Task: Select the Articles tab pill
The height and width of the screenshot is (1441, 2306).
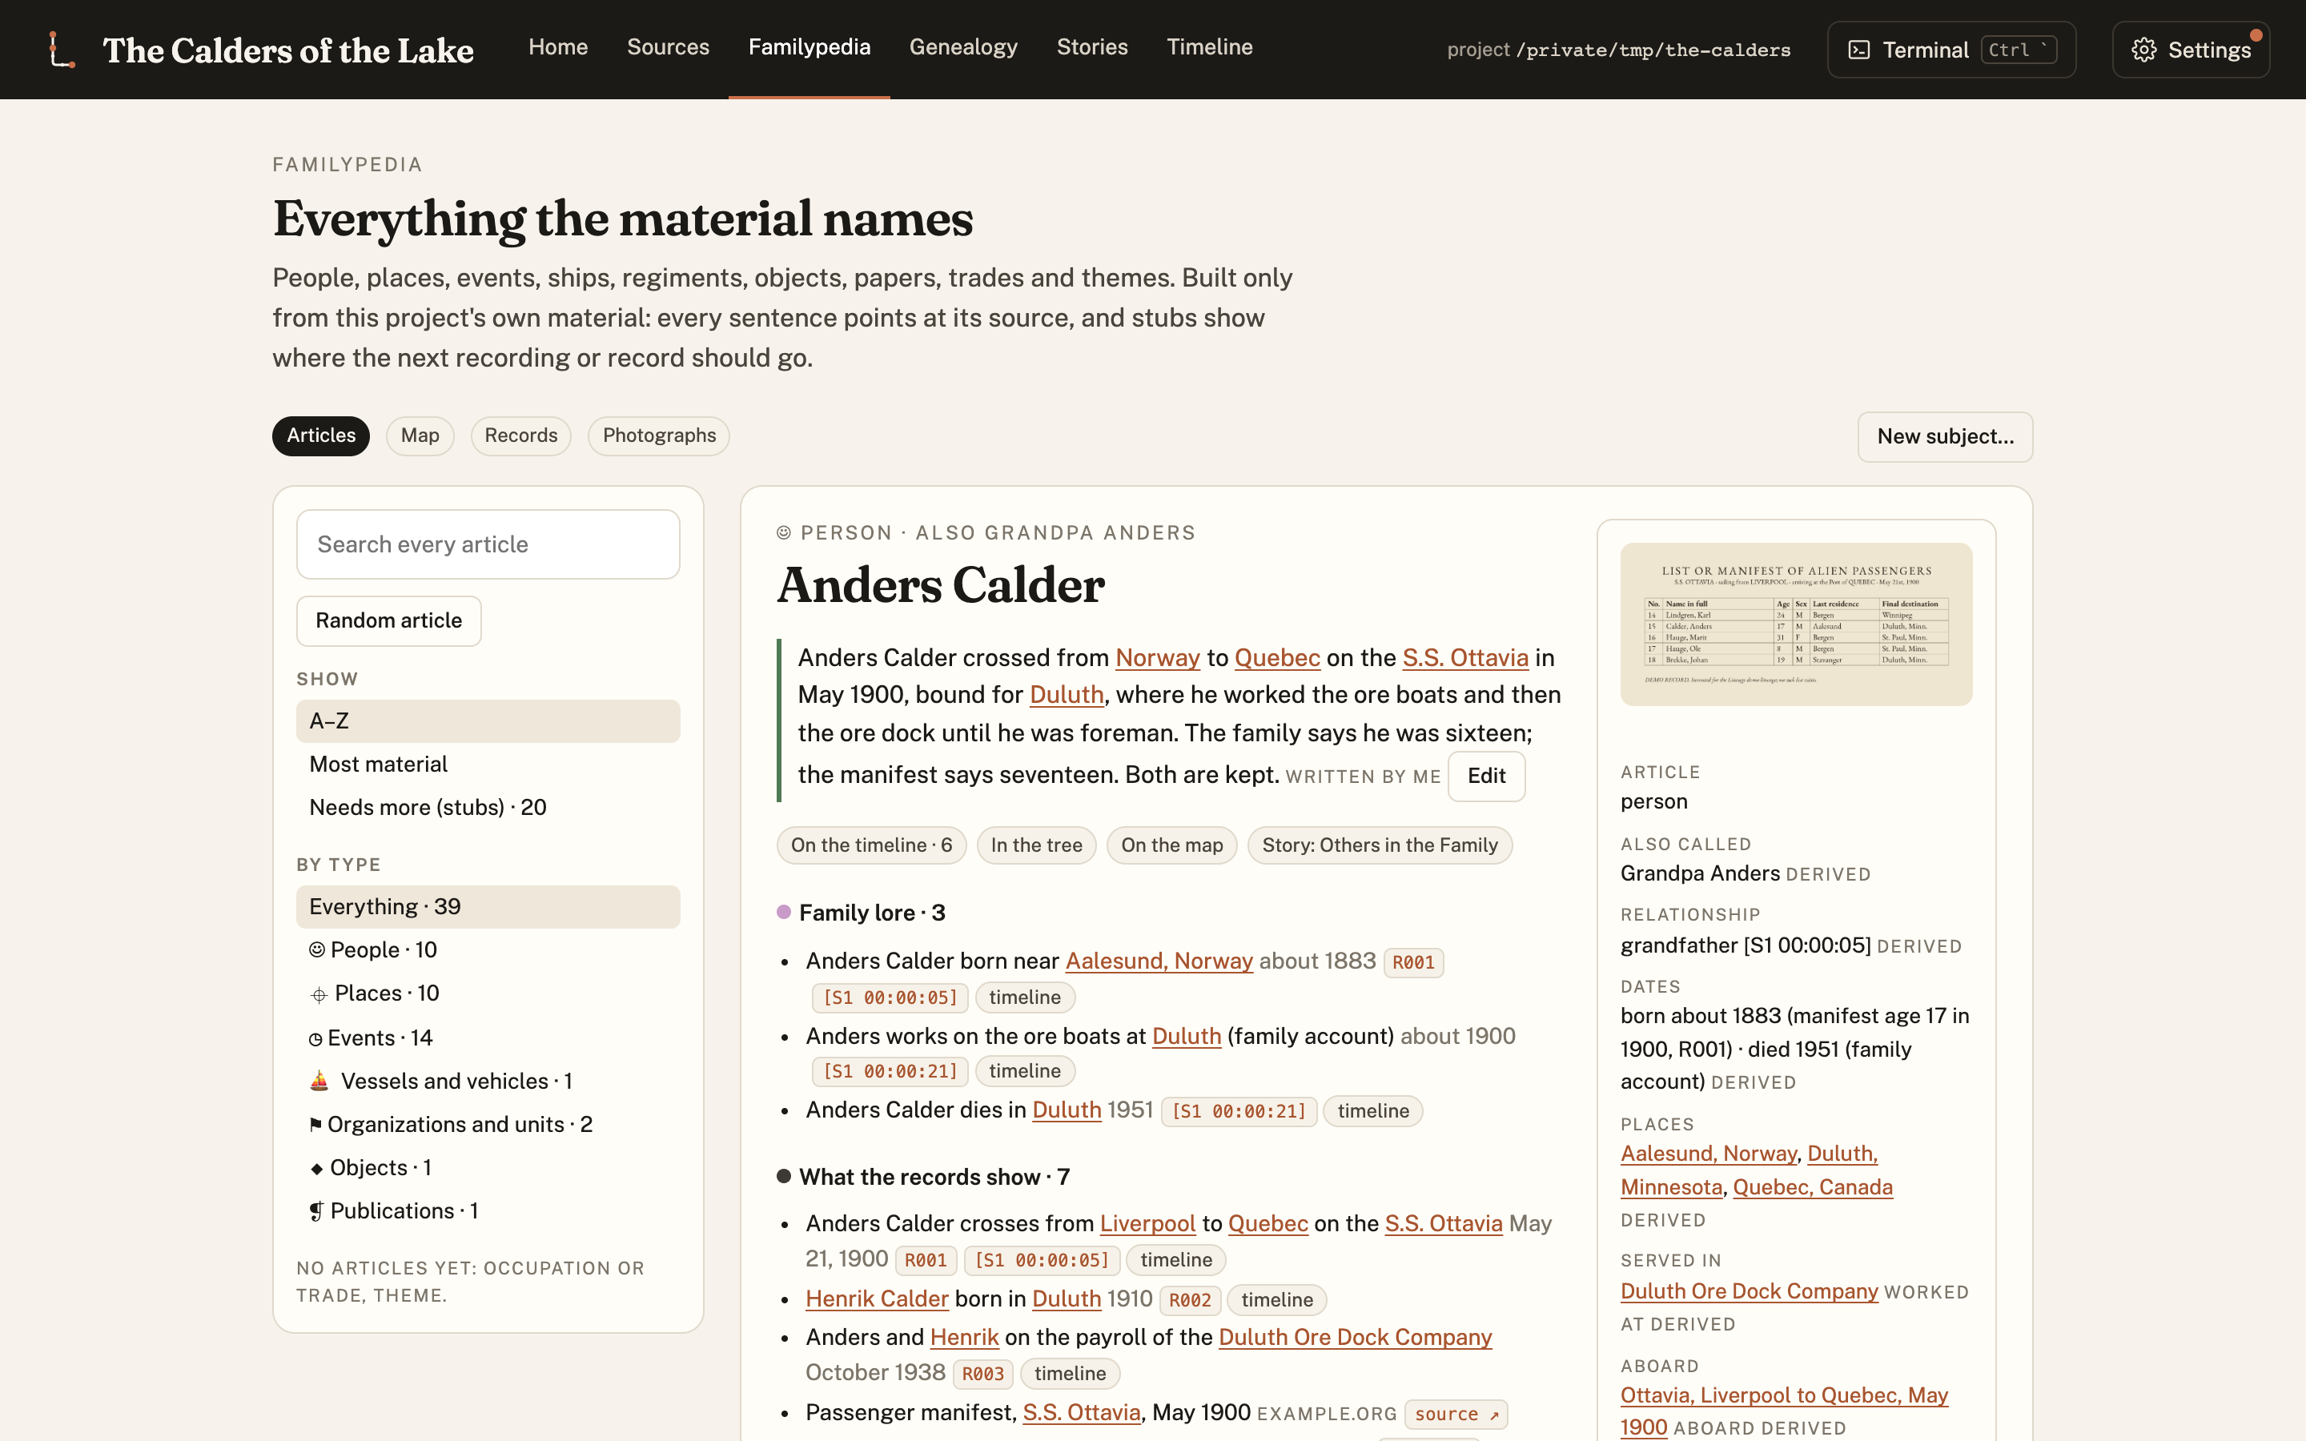Action: 321,436
